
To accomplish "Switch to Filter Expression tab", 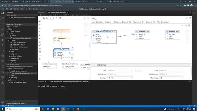I will tap(163, 22).
